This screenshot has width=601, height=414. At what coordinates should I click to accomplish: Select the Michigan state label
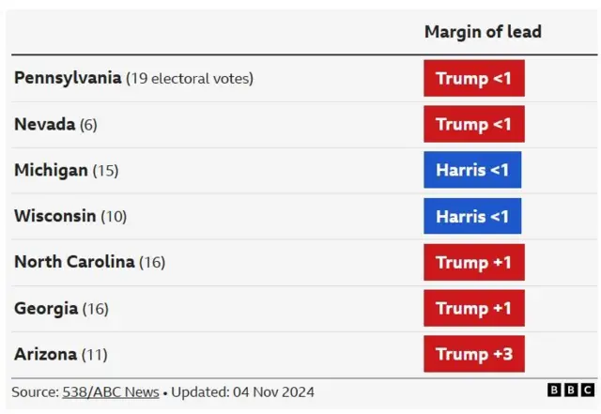tap(51, 171)
